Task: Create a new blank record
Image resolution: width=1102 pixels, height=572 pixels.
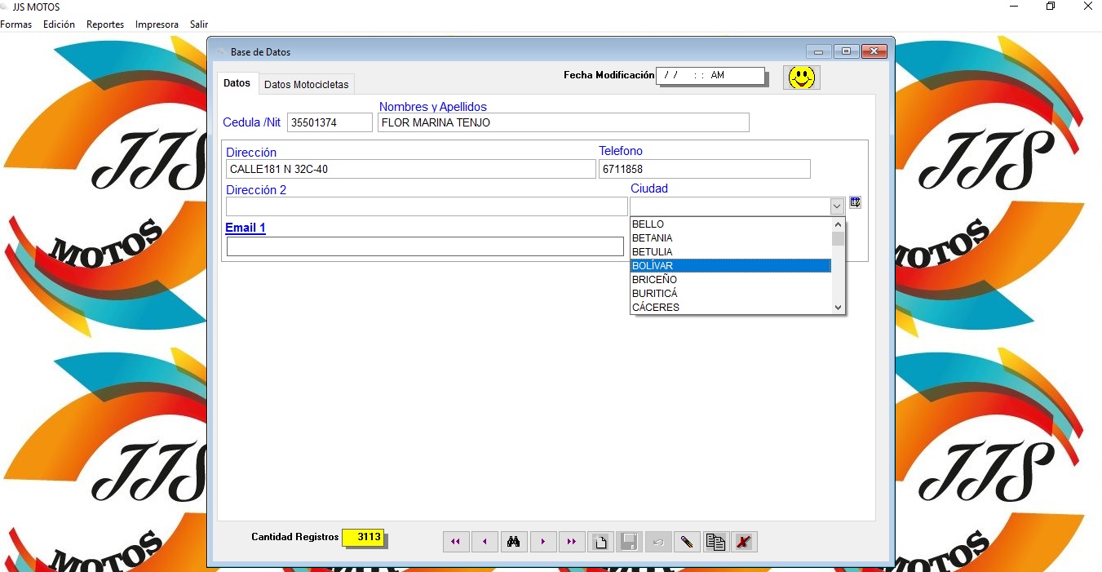Action: [x=601, y=542]
